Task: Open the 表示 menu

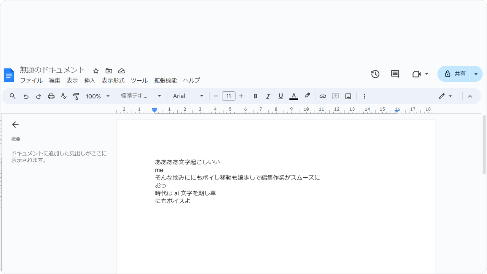Action: click(72, 80)
